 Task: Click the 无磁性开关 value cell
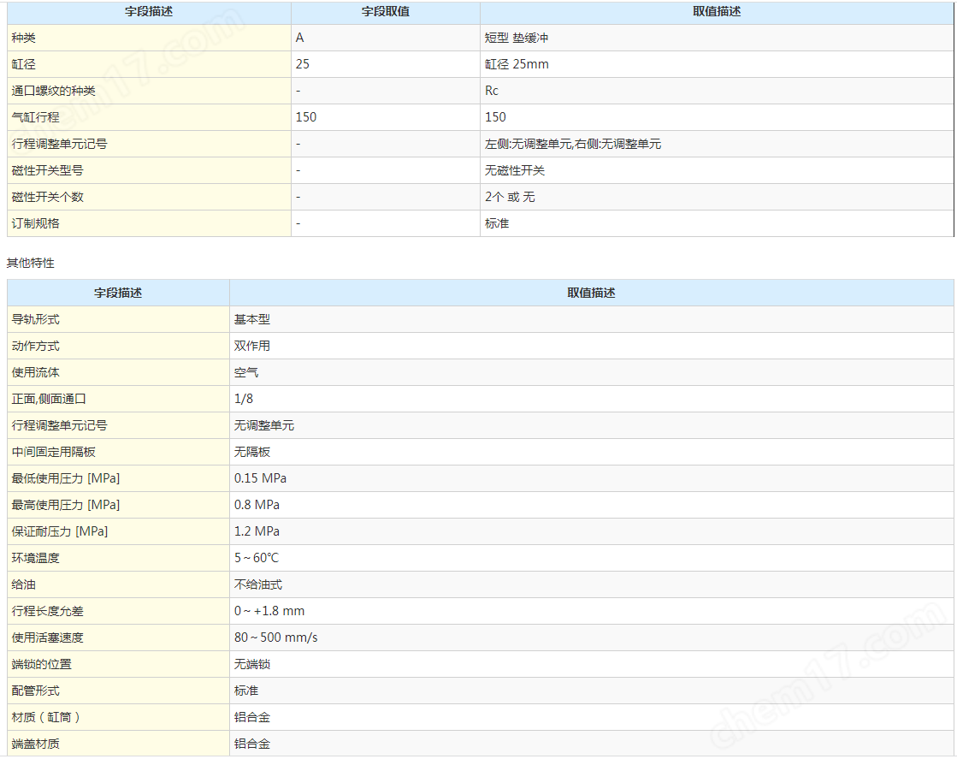515,171
